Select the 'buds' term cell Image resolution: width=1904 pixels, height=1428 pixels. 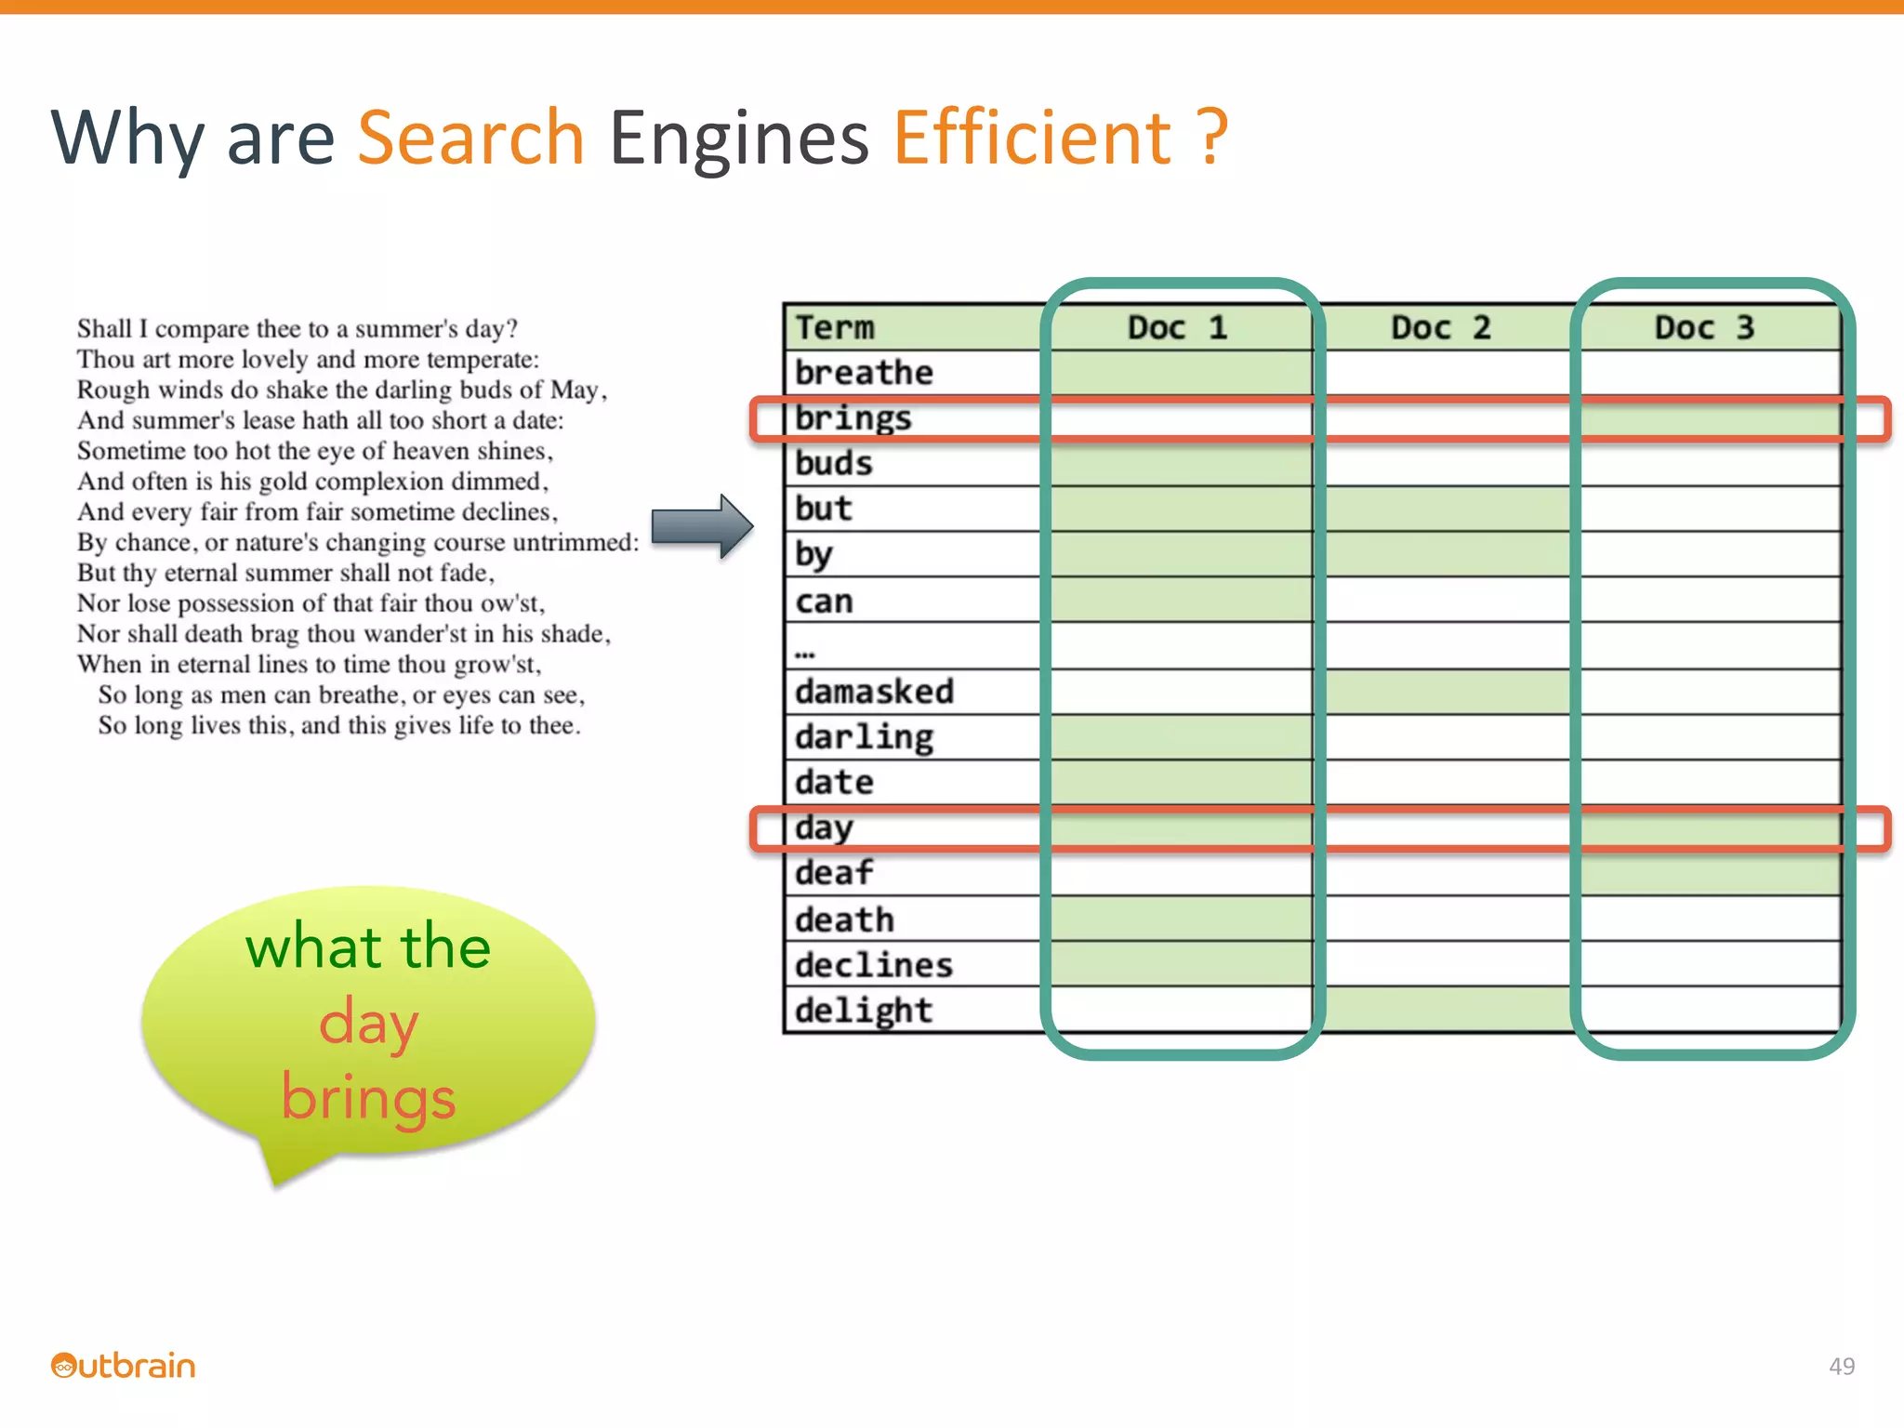pos(915,464)
